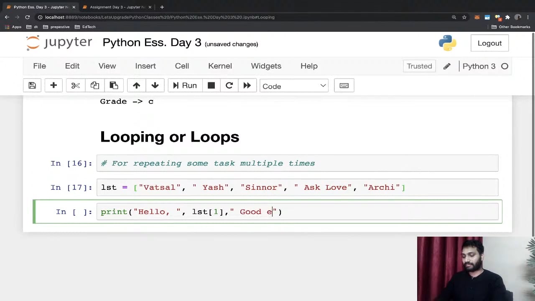Open the View menu
The width and height of the screenshot is (535, 301).
pos(107,66)
